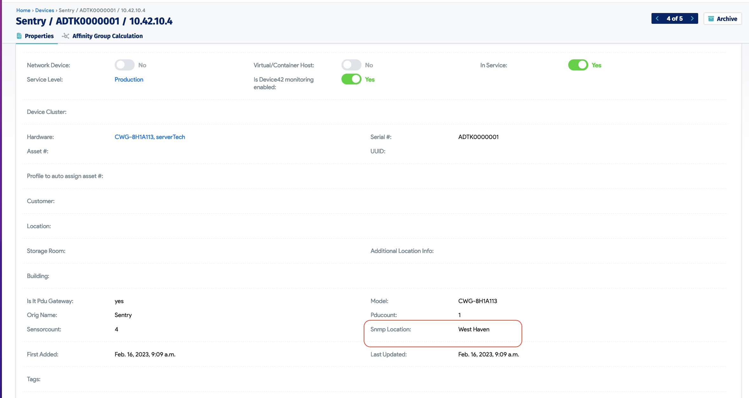
Task: Click the Snmp Location value West Haven
Action: (474, 329)
